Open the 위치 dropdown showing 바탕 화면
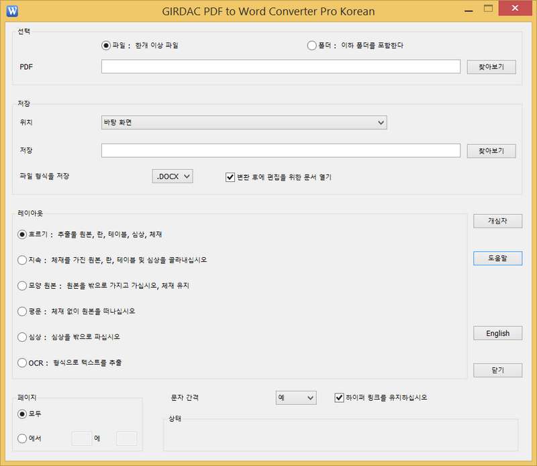The width and height of the screenshot is (537, 466). pyautogui.click(x=244, y=122)
